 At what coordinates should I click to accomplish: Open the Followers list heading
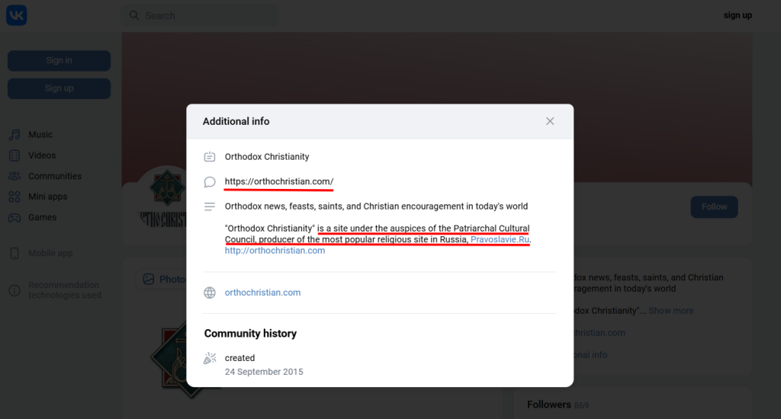tap(549, 405)
